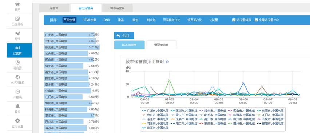
Task: Toggle 广州市_中国电信 series in the chart legend
Action: [155, 111]
